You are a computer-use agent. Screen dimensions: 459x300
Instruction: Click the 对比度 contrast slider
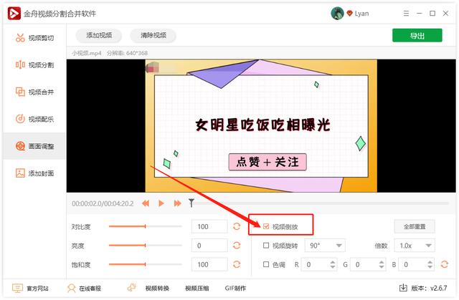click(x=146, y=227)
